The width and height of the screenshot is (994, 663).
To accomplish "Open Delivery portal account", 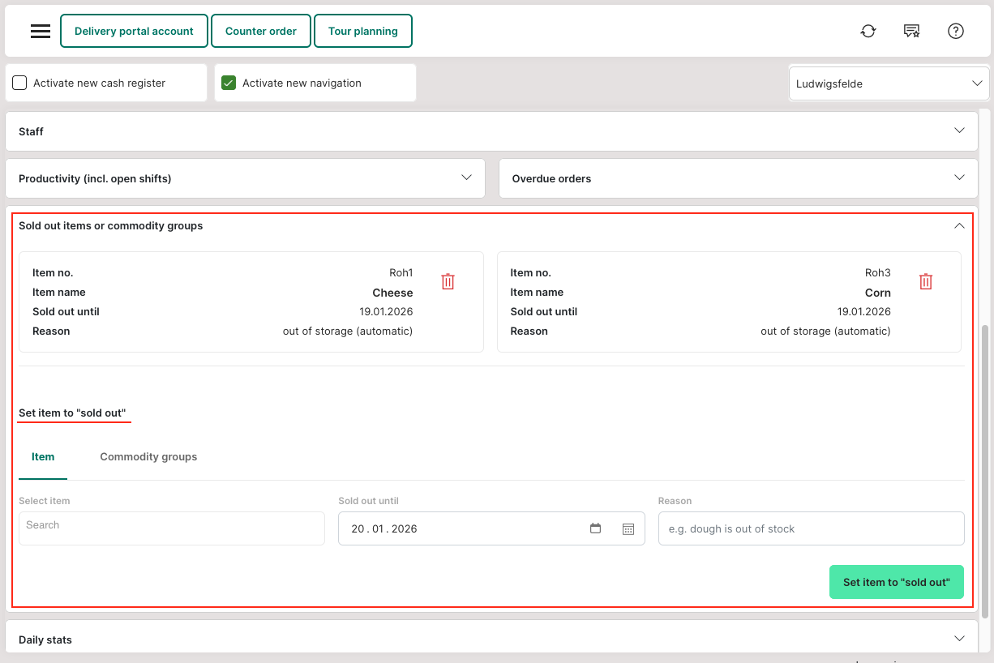I will tap(134, 32).
